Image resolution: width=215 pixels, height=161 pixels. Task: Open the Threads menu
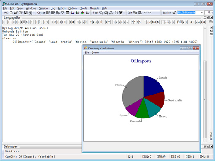pyautogui.click(x=94, y=8)
